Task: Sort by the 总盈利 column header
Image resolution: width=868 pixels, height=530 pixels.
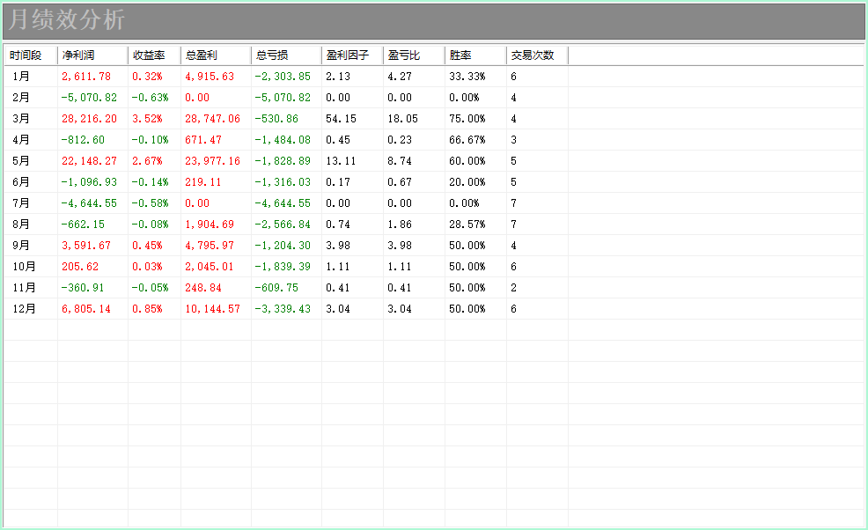Action: click(x=216, y=55)
